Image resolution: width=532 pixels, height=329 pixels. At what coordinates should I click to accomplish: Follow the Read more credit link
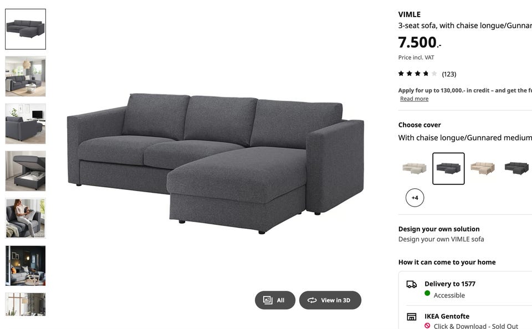point(415,99)
